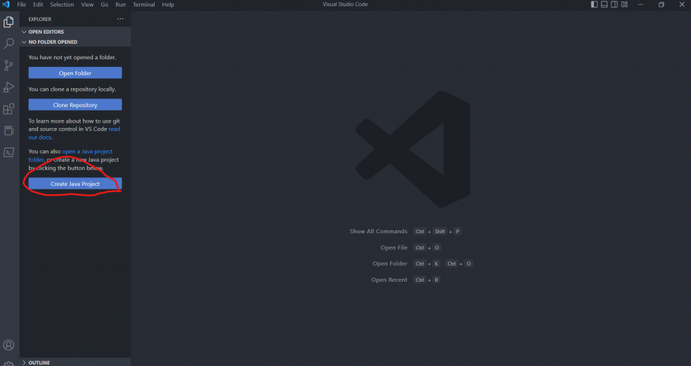The image size is (691, 366).
Task: Open the Terminal menu
Action: click(144, 5)
